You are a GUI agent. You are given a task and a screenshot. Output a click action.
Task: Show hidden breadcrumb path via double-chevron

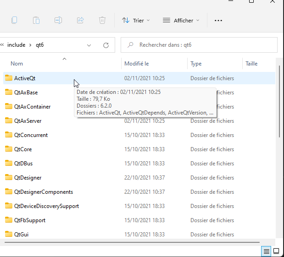pyautogui.click(x=2, y=45)
